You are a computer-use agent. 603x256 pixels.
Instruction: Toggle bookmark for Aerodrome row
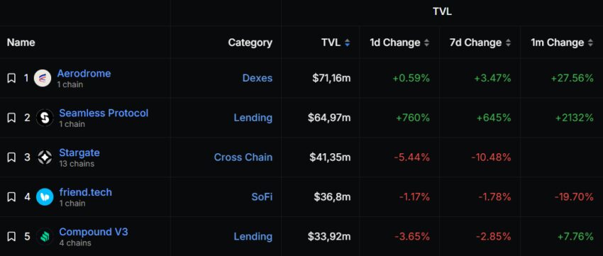click(11, 79)
